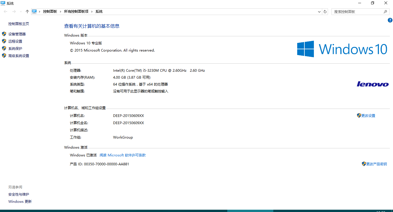Click shield icon beside 设备管理器
The height and width of the screenshot is (212, 393).
4,34
